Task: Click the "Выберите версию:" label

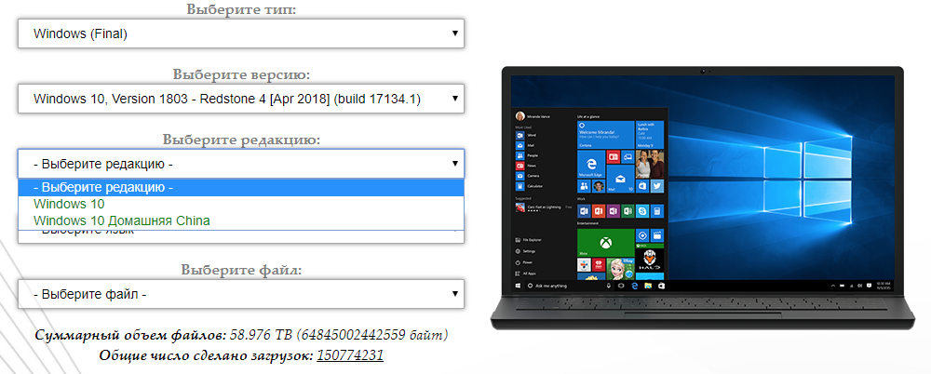Action: 241,74
